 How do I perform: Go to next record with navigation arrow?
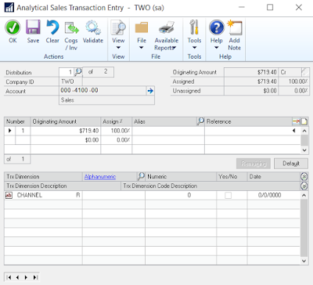coord(26,277)
